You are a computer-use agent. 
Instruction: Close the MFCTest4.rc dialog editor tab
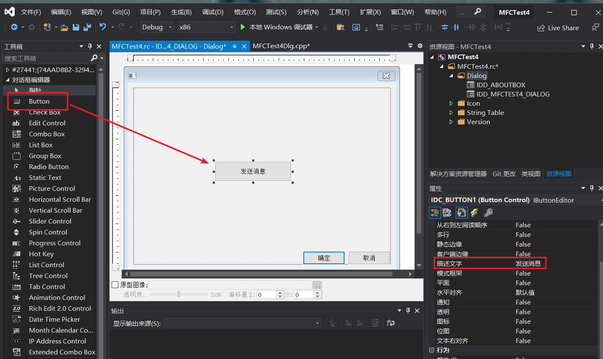click(244, 47)
